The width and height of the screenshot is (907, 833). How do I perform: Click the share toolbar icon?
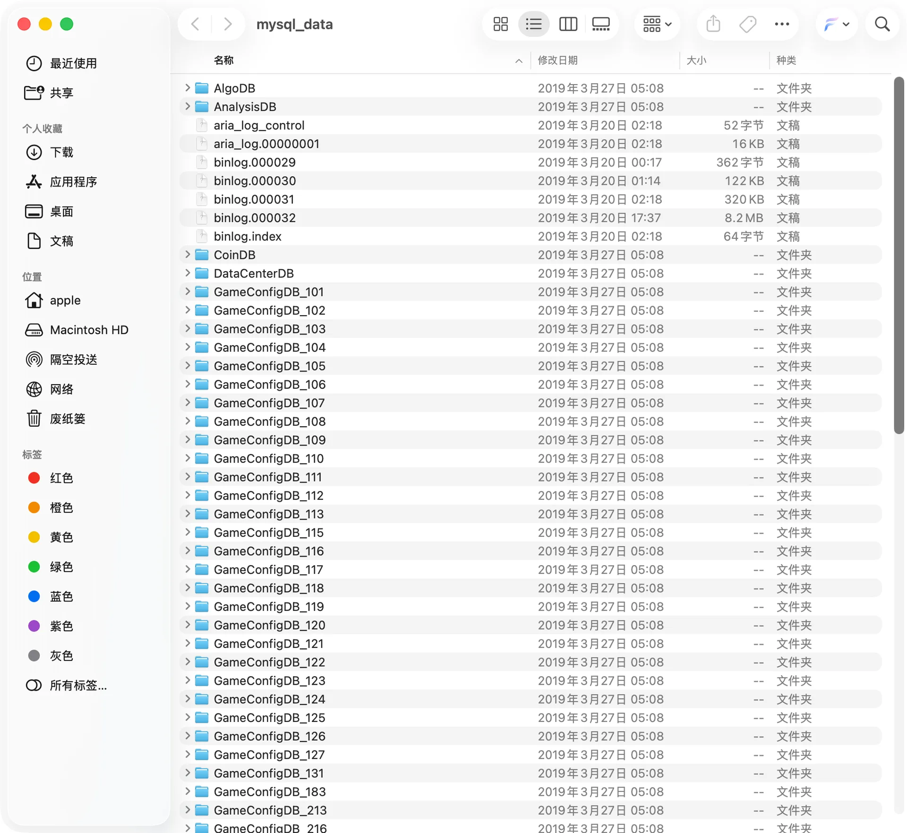(x=713, y=24)
